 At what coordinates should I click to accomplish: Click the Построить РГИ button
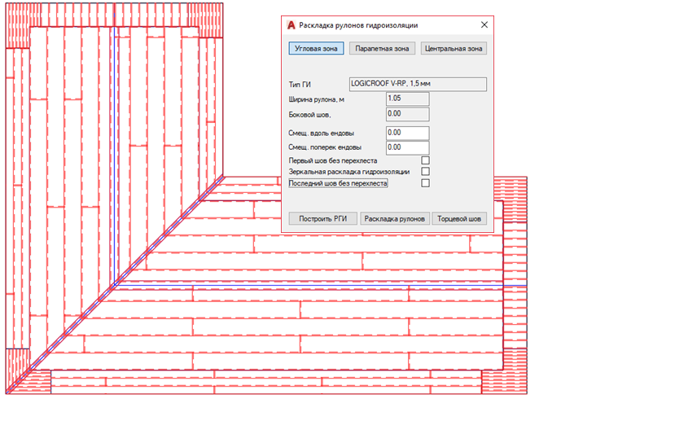point(323,218)
